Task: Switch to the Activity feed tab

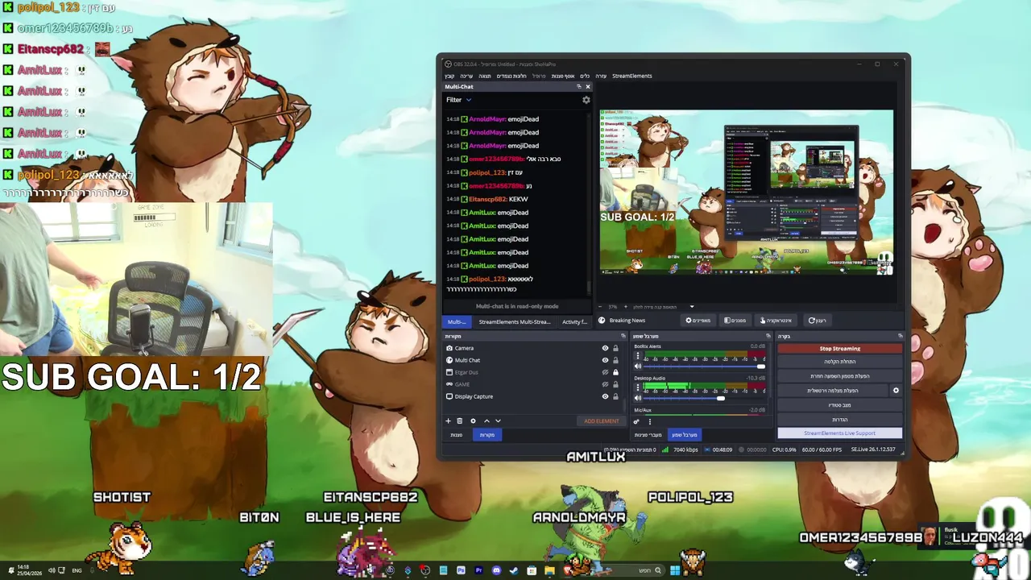Action: point(574,321)
